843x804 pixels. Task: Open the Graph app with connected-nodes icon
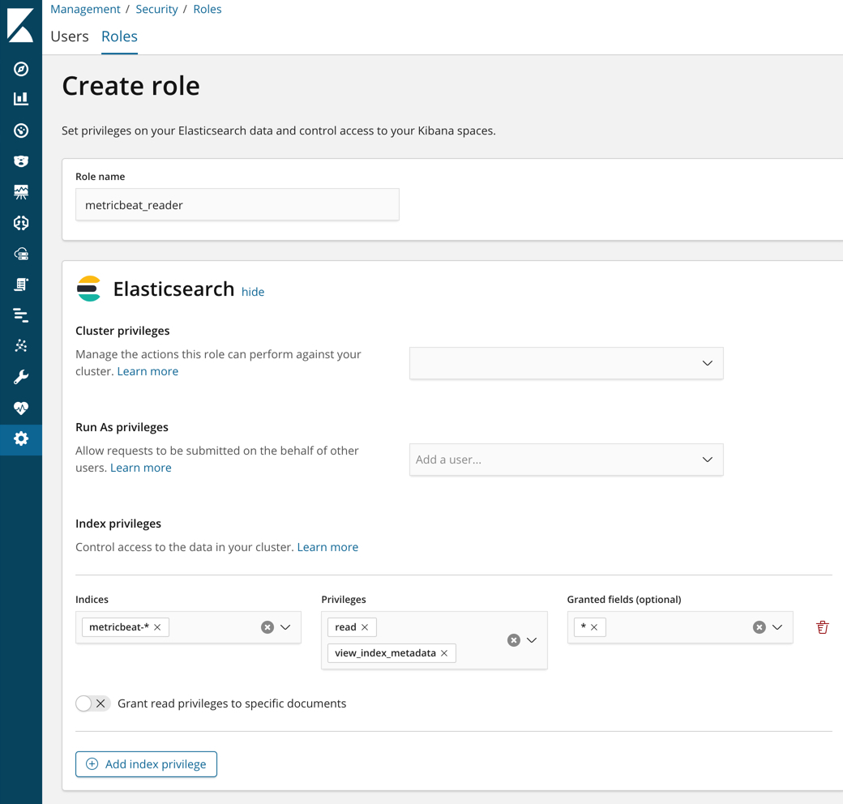(19, 345)
